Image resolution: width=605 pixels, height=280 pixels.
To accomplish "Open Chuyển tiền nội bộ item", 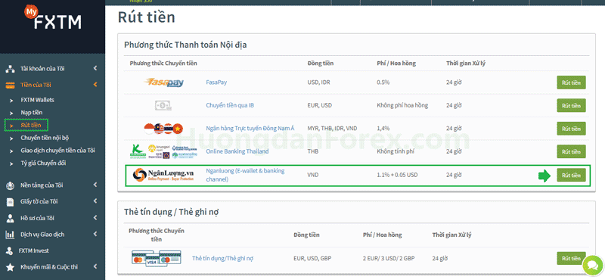I will click(45, 138).
